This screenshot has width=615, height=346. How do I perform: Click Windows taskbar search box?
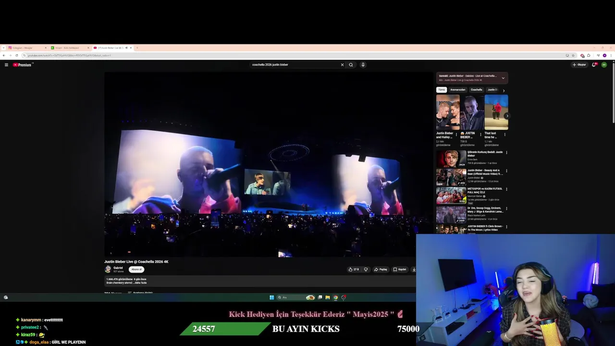pos(296,297)
